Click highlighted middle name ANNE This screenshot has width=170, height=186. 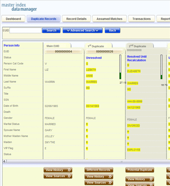pos(89,76)
